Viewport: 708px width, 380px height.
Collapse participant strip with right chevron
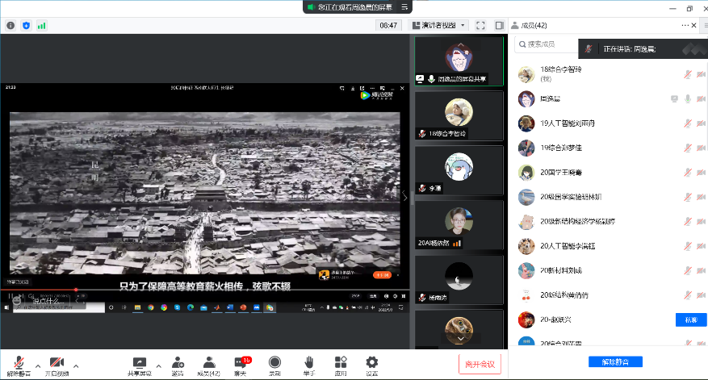[405, 197]
